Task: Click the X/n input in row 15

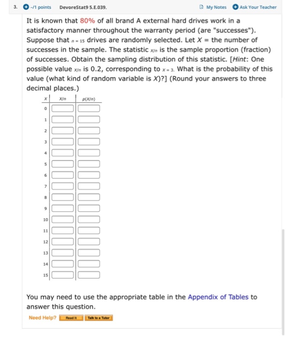Action: tap(63, 275)
